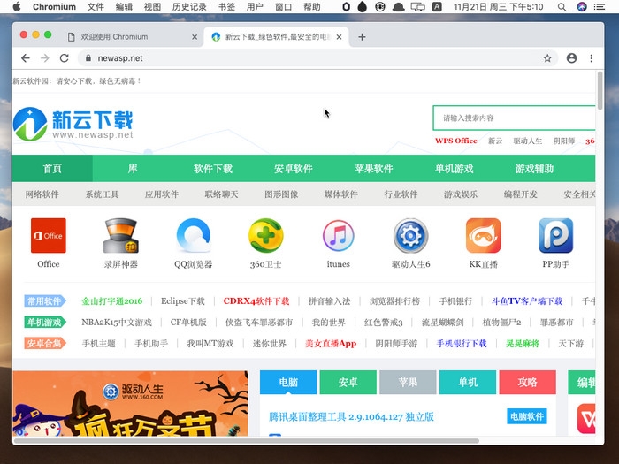Click the Office app icon

[49, 236]
